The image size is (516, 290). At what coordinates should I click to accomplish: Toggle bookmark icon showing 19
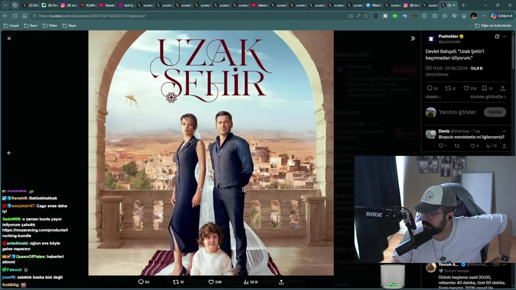487,88
